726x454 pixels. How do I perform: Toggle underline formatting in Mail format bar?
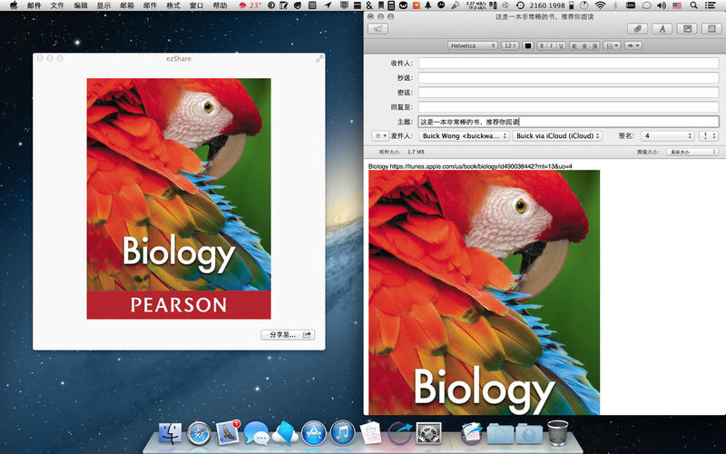[561, 45]
